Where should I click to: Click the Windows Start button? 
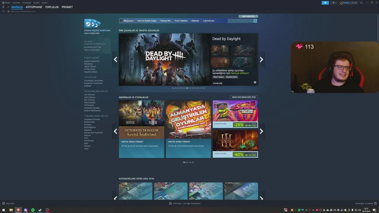point(4,210)
